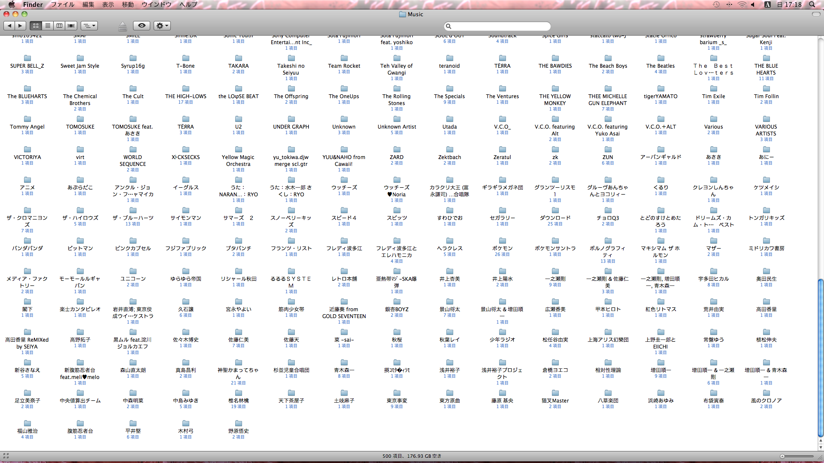
Task: Select the The Beatles folder
Action: (660, 59)
